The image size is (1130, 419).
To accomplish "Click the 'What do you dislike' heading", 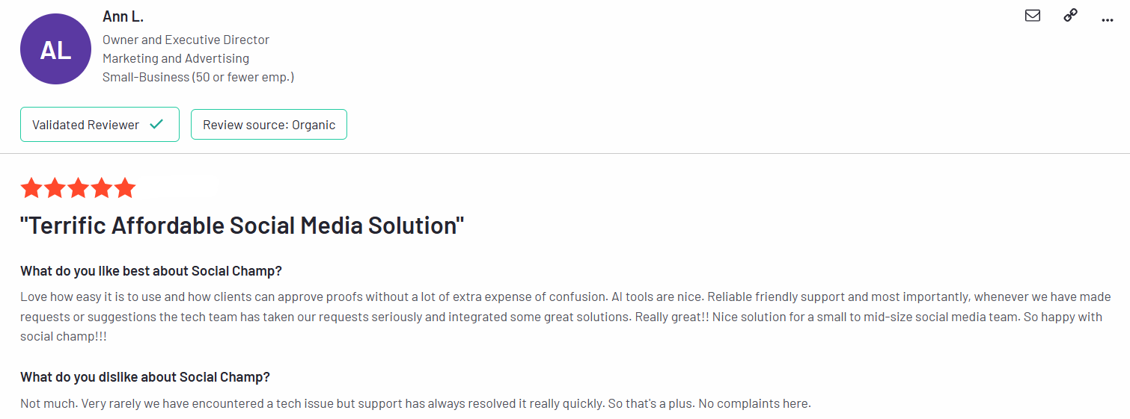I will pyautogui.click(x=145, y=376).
